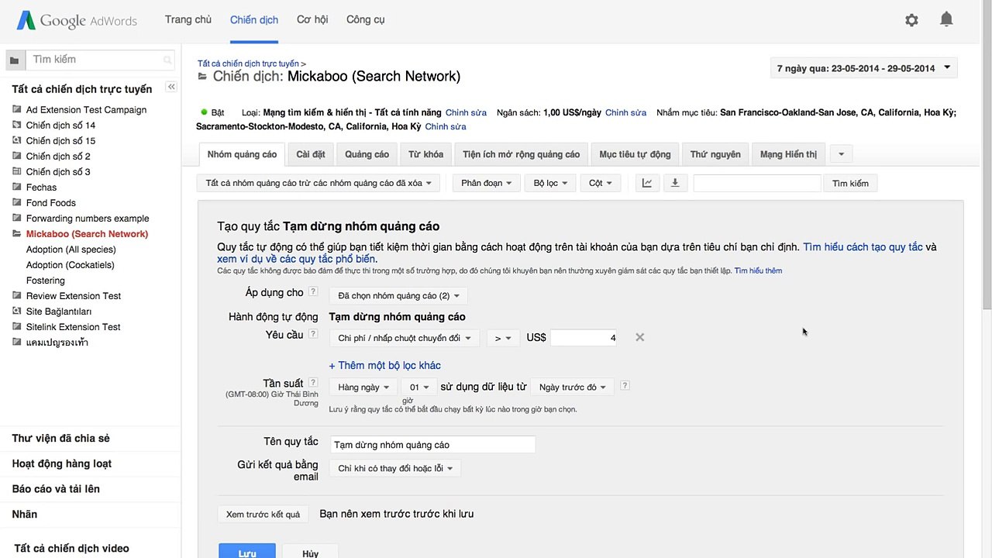Screen dimensions: 992x558
Task: Switch to Tiện ích mở rộng quảng cáo tab
Action: 521,154
